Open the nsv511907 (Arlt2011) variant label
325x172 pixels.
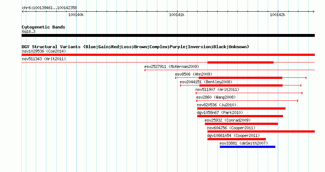tap(217, 89)
